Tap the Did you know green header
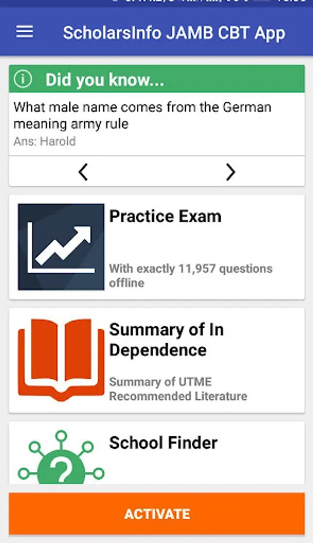Viewport: 313px width, 543px height. (x=157, y=78)
